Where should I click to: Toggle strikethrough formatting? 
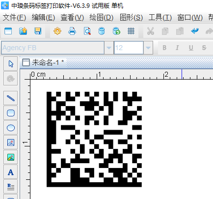(x=204, y=48)
